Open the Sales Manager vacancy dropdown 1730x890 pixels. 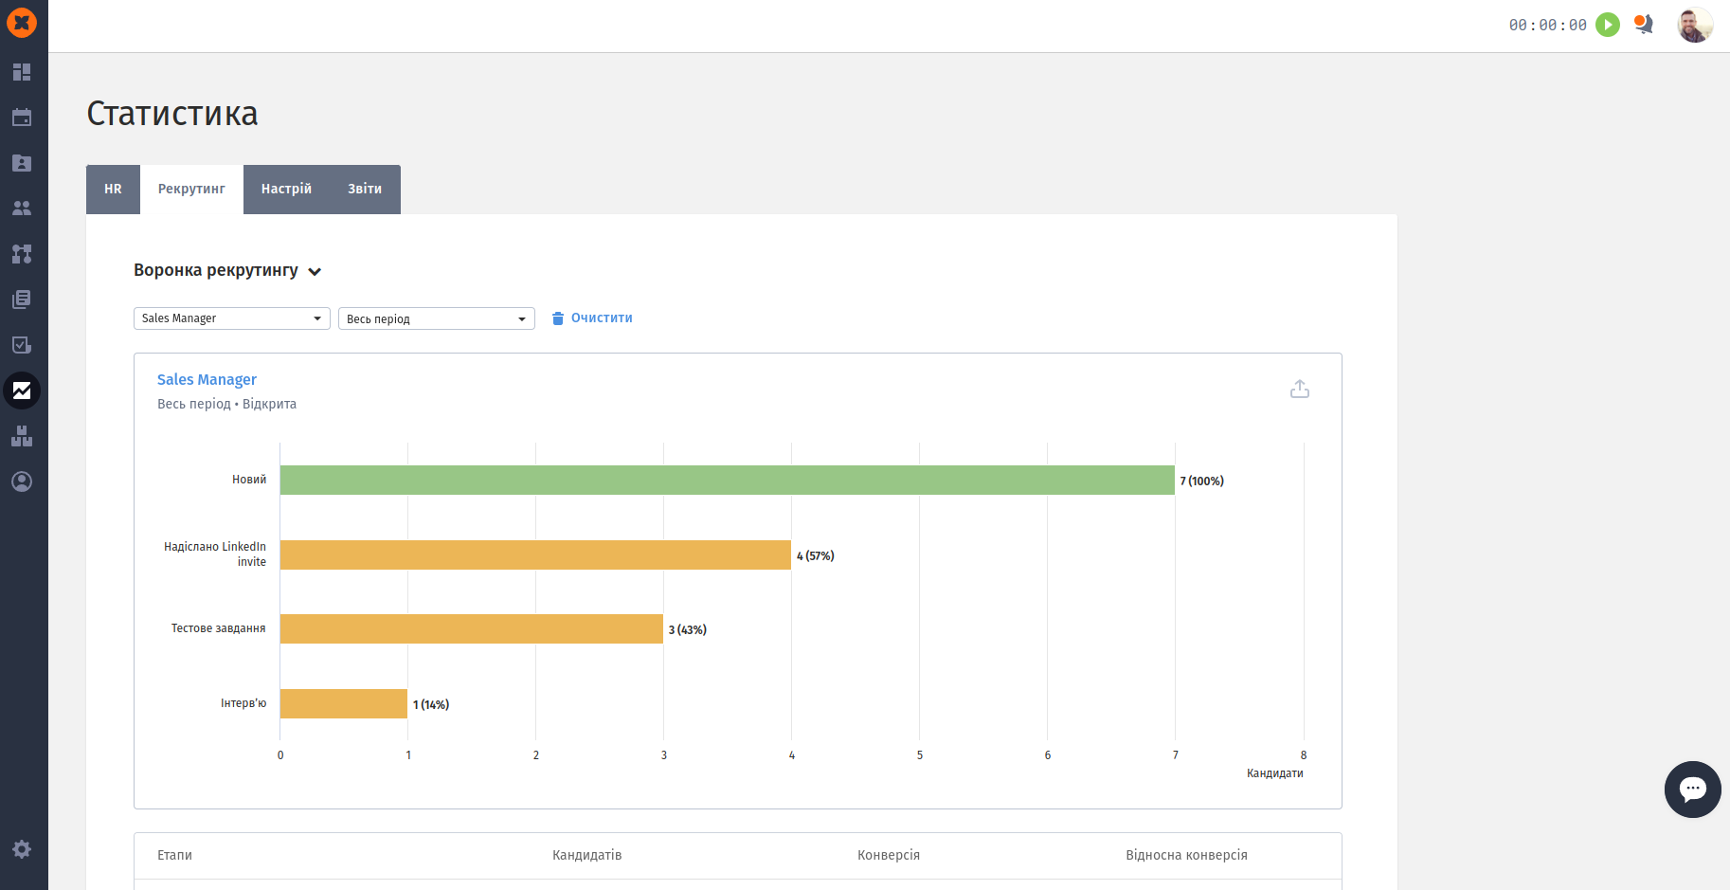[x=231, y=318]
